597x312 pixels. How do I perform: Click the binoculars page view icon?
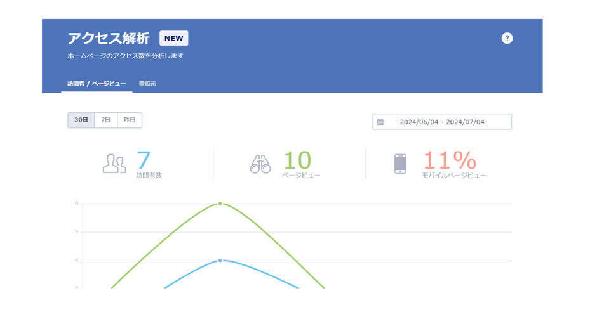pos(260,164)
